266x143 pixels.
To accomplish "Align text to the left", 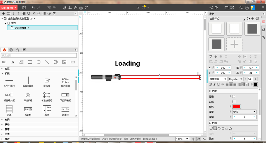I will [x=227, y=84].
